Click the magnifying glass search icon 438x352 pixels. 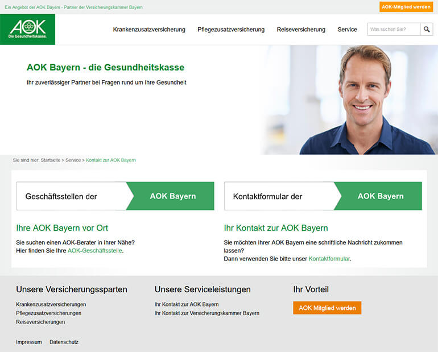tap(427, 30)
